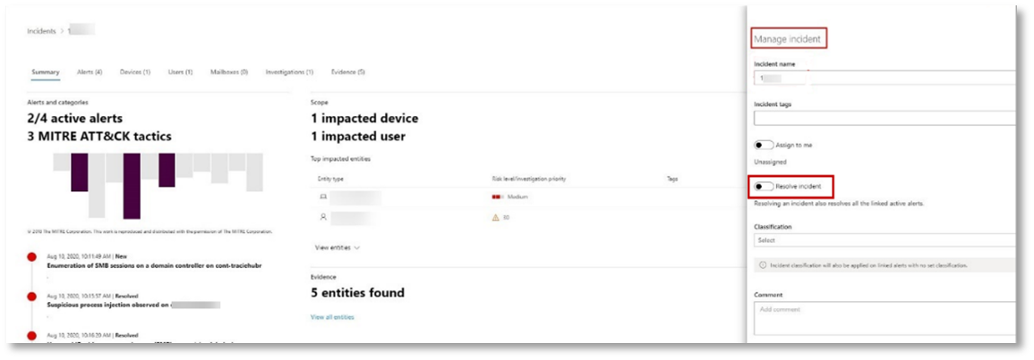Click the tallest purple MITRE tactic bar

coord(132,186)
